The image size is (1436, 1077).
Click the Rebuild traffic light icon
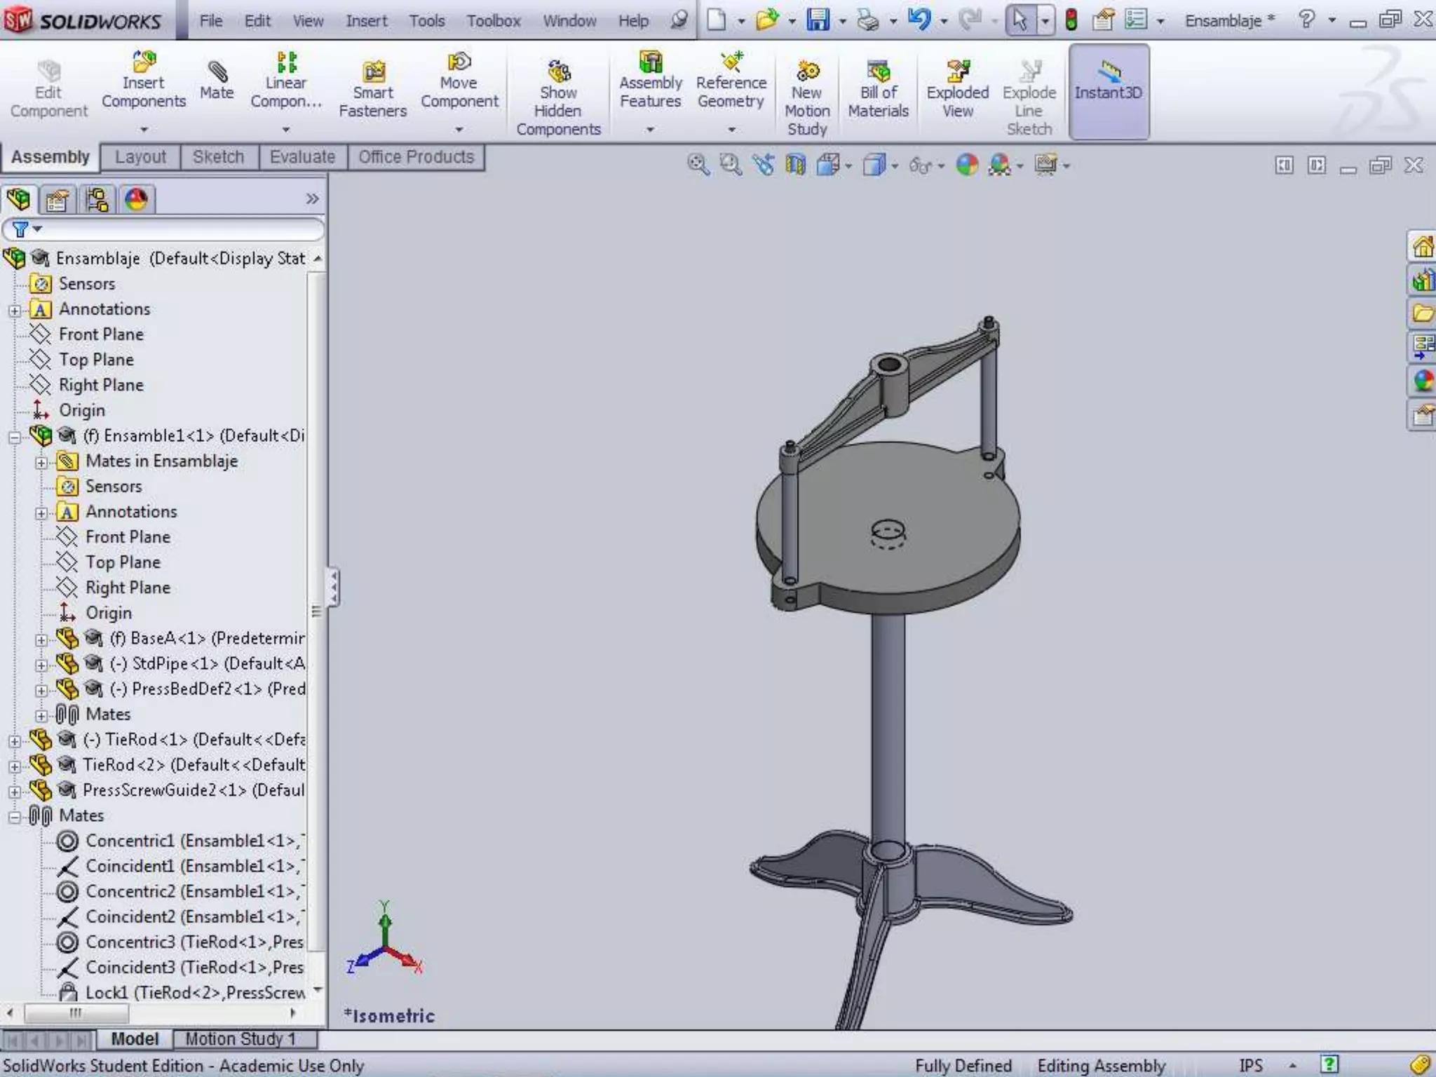[x=1071, y=20]
